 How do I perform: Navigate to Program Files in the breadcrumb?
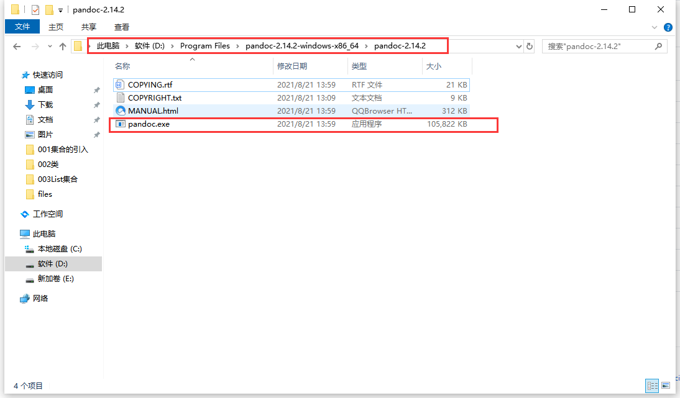[x=205, y=46]
